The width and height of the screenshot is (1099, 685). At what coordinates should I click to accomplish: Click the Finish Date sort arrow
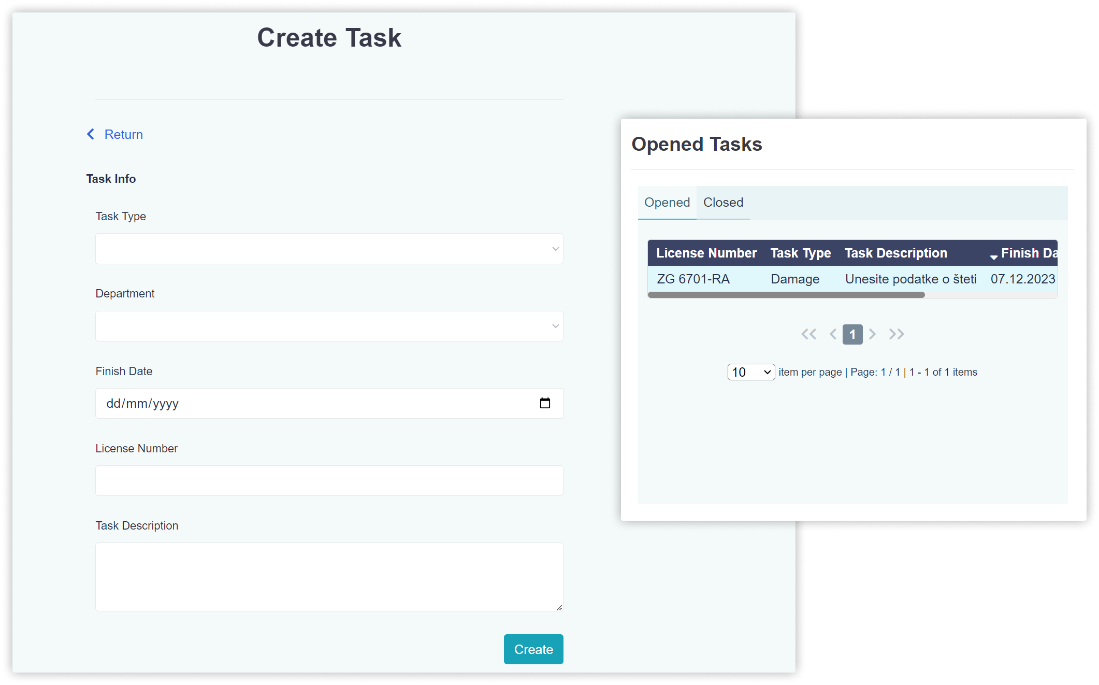pyautogui.click(x=993, y=256)
